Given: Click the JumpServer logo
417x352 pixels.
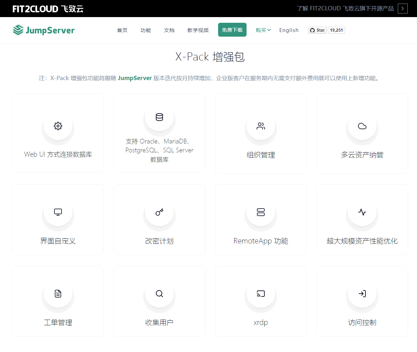Looking at the screenshot, I should [x=44, y=30].
